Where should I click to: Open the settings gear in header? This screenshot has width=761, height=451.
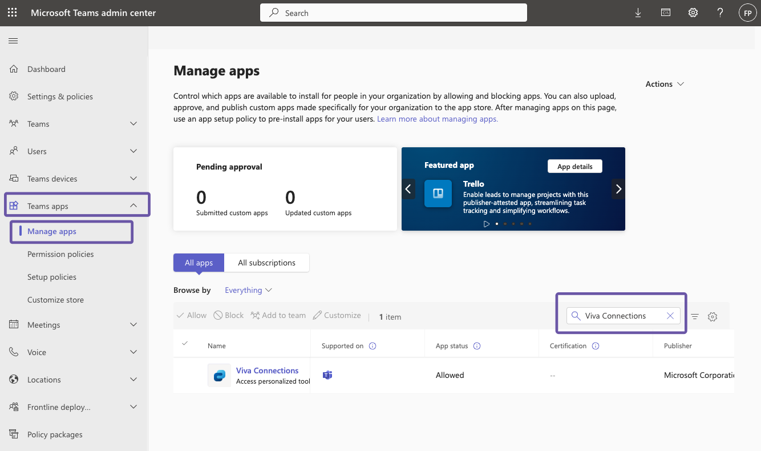(x=693, y=13)
